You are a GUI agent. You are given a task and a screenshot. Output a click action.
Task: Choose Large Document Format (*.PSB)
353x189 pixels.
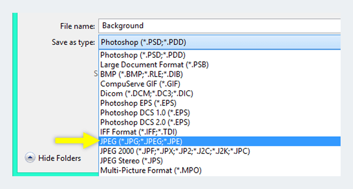click(x=219, y=64)
